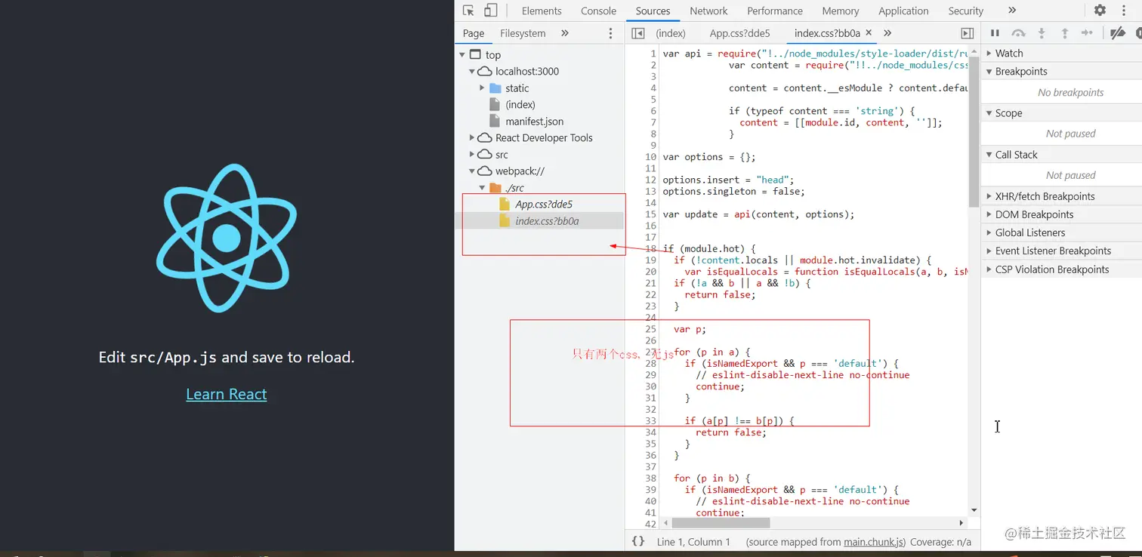The width and height of the screenshot is (1142, 557).
Task: Switch to the (index) editor tab
Action: click(x=671, y=33)
